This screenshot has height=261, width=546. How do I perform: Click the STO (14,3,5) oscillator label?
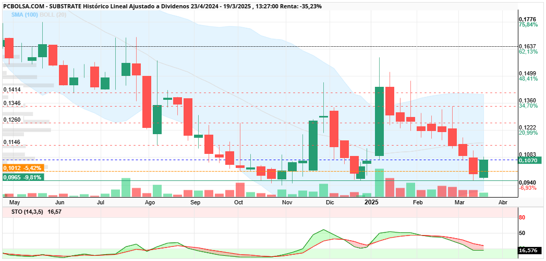[x=23, y=212]
